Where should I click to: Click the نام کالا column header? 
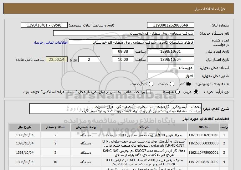coord(144,127)
